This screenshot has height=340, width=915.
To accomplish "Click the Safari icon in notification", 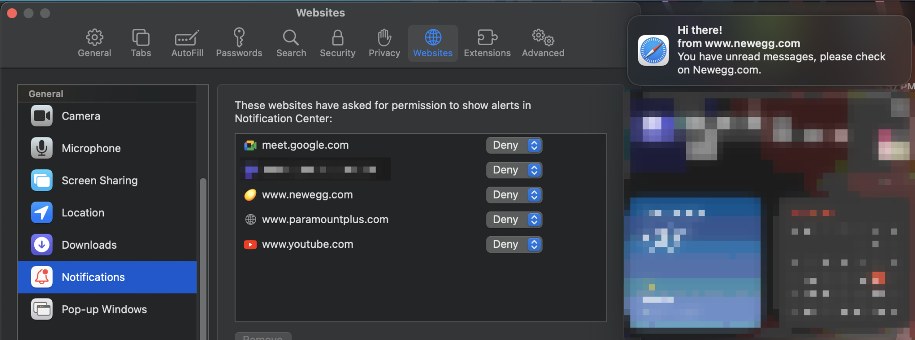I will click(653, 50).
